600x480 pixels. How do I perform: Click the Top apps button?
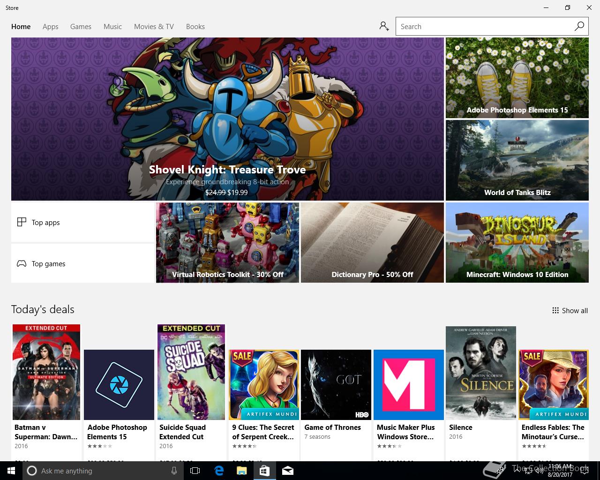[x=82, y=222]
